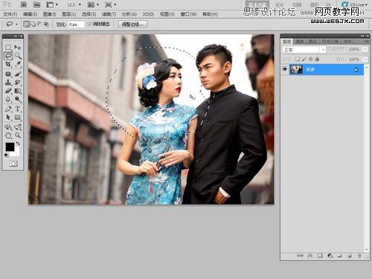Viewport: 372px width, 279px height.
Task: Select the 3D Camera Orbit tool
Action: 18,127
